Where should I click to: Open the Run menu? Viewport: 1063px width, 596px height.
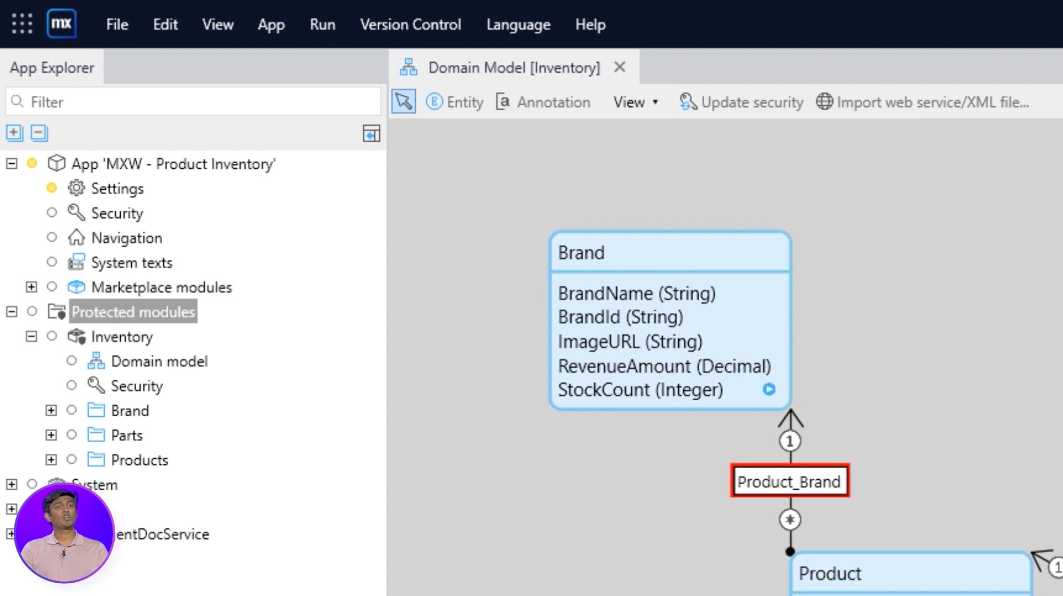(322, 24)
